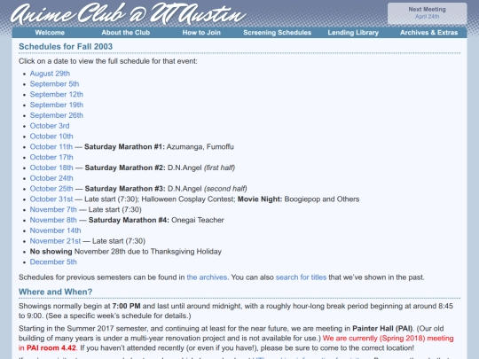View the November 7th schedule

[x=53, y=209]
